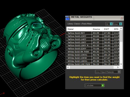Image resolution: width=130 pixels, height=97 pixels.
Task: Select the Yellow Gold:18KY row
Action: (x=93, y=42)
